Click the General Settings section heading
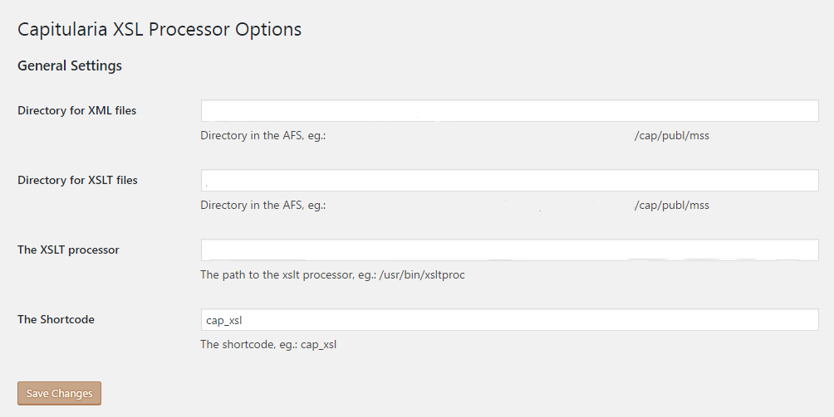 coord(70,65)
